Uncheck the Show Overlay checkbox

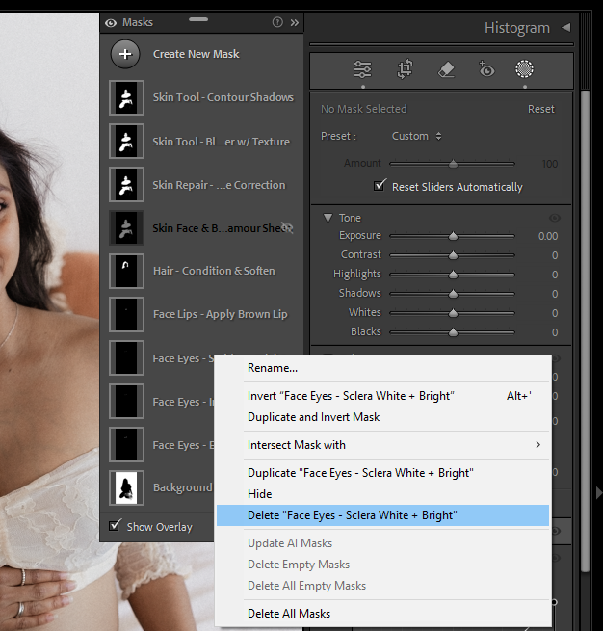tap(116, 526)
